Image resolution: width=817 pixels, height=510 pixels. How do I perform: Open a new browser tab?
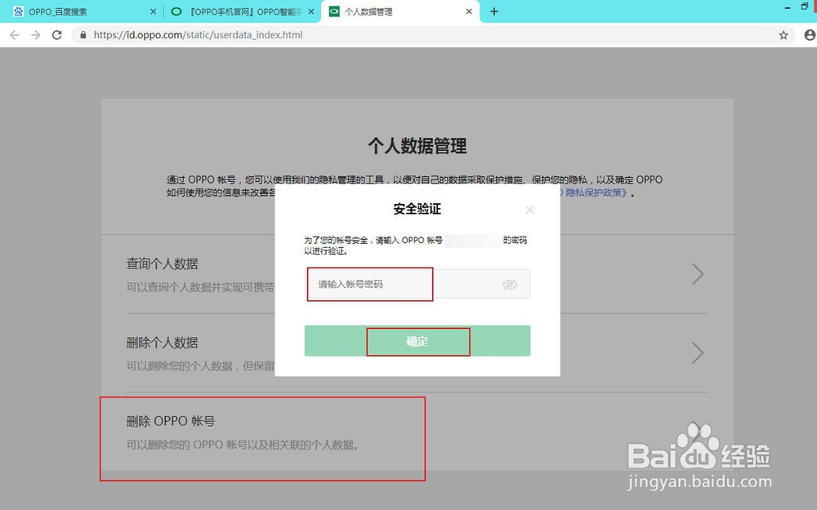(494, 11)
